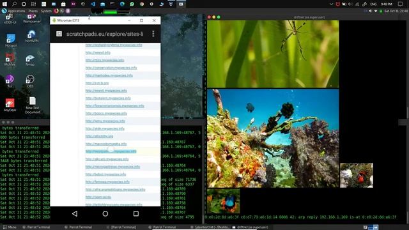This screenshot has width=409, height=230.
Task: Click ENG language indicator in Windows tray
Action: (373, 4)
